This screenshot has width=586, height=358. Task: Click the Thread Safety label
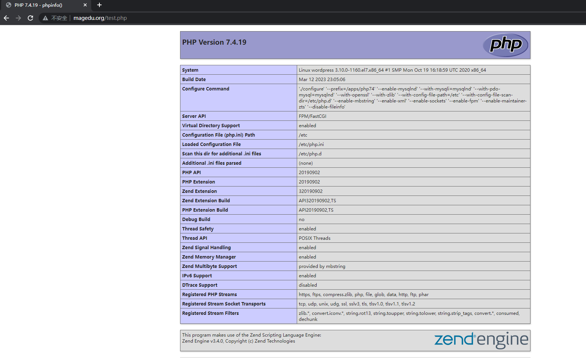tap(198, 229)
